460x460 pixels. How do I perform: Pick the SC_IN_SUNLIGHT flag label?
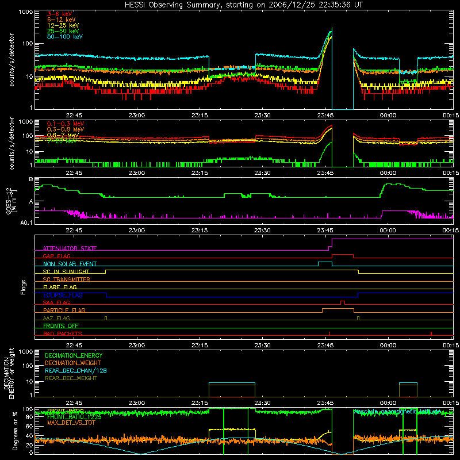point(66,271)
